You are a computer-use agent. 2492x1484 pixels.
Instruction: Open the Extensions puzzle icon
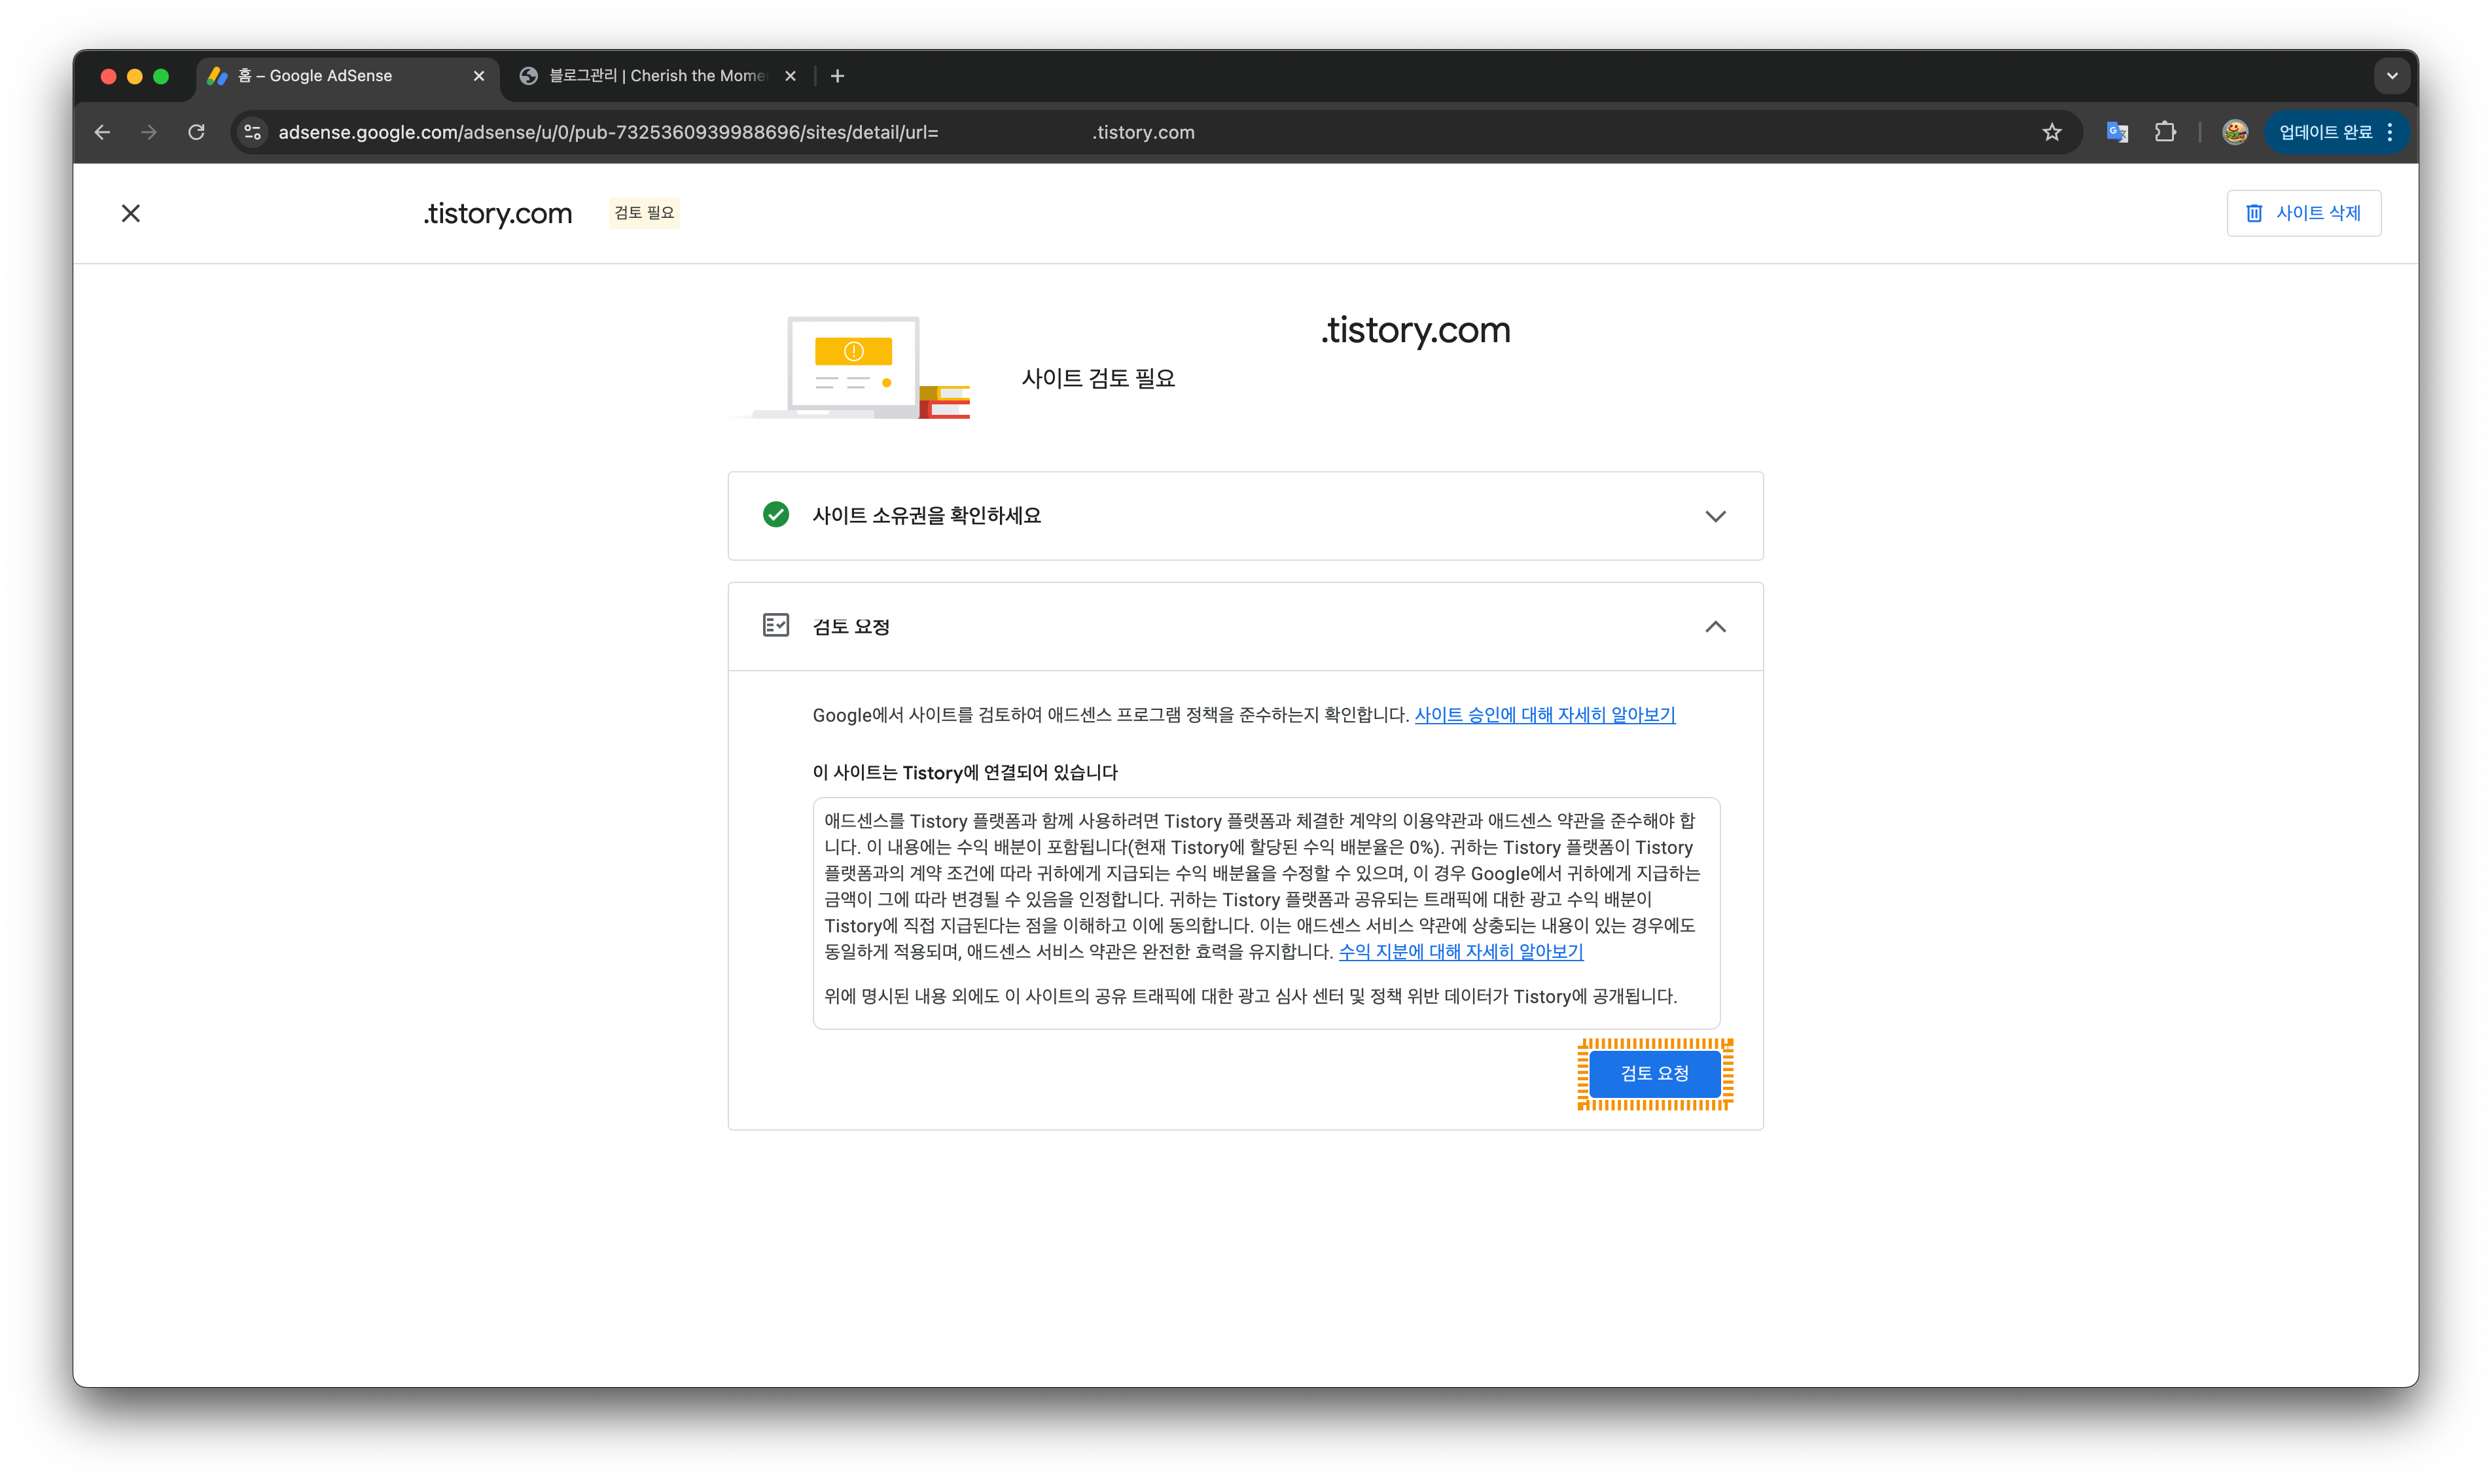pyautogui.click(x=2165, y=132)
